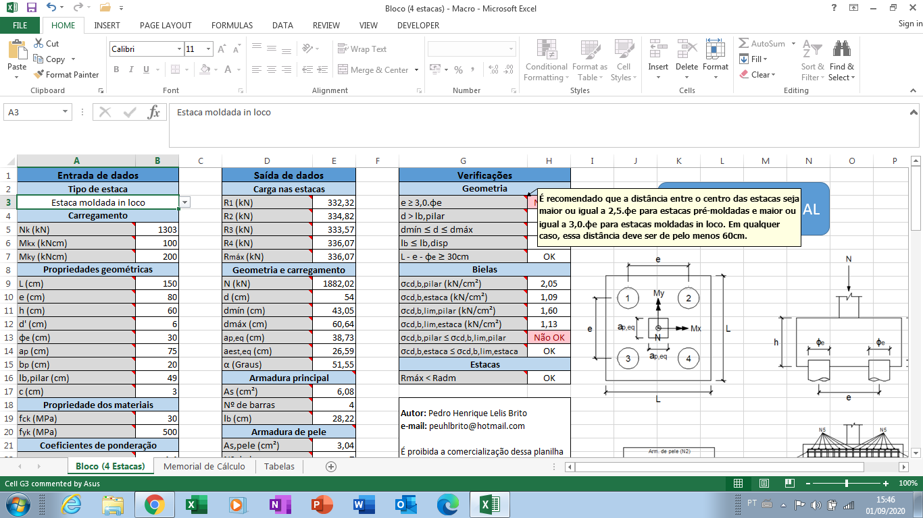Delete cells using the Delete button

click(x=687, y=59)
